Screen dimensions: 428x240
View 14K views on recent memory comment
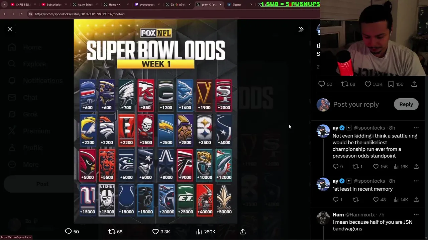click(x=401, y=199)
